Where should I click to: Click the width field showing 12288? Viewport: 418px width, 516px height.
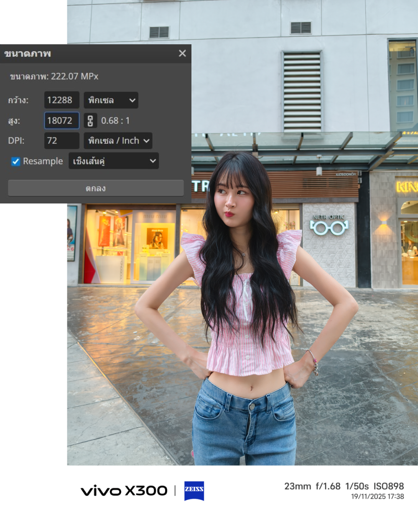pos(61,100)
